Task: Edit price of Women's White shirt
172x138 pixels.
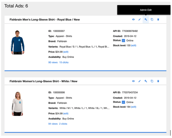Action: 66,113
